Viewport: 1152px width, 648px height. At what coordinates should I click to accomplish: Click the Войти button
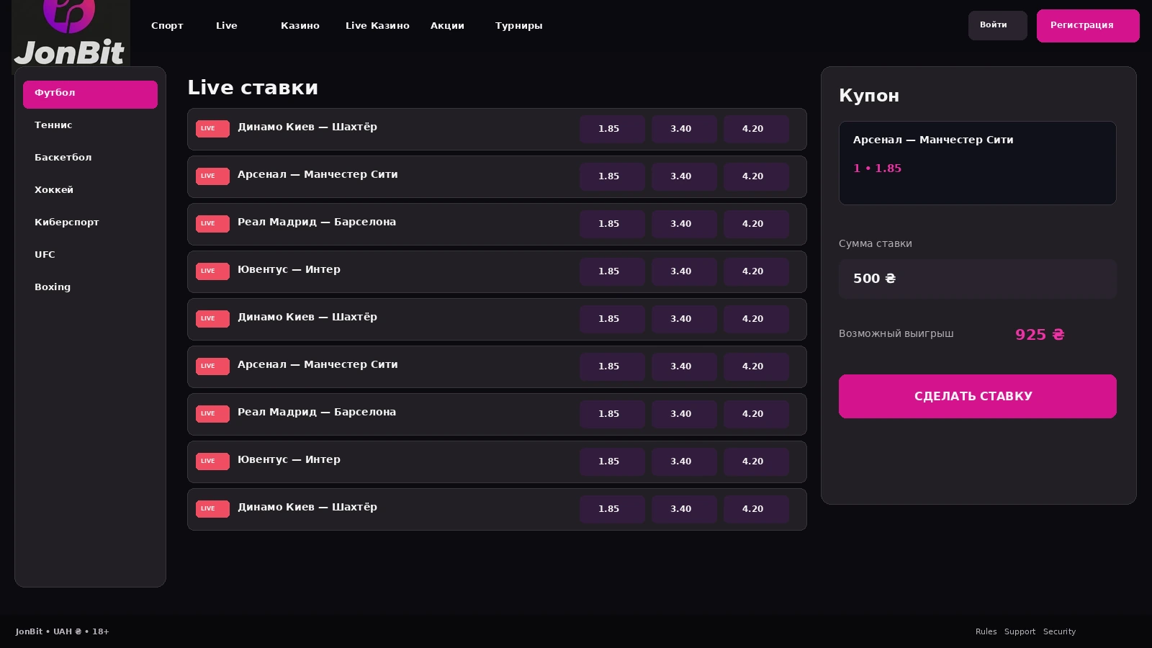pos(997,25)
